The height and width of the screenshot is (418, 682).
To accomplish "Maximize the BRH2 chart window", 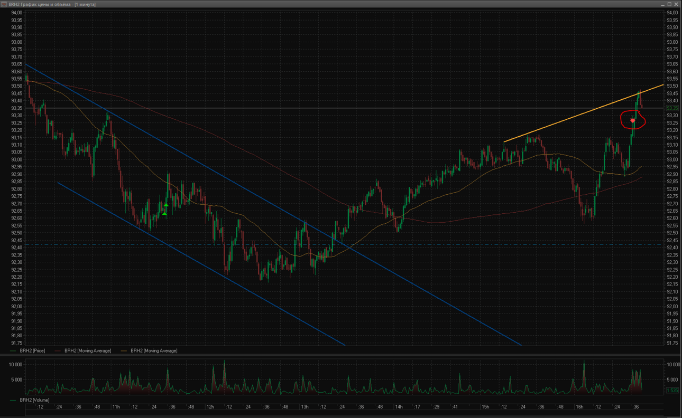I will point(669,4).
